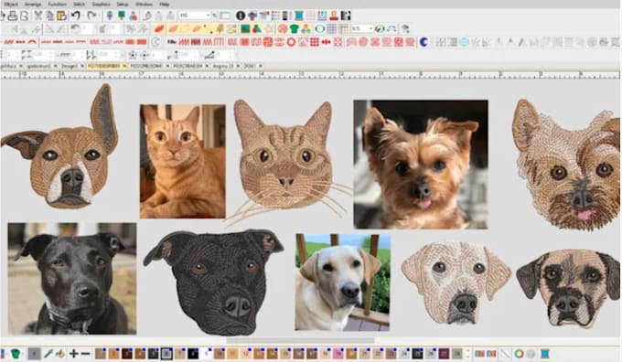Select the orange cat photo
Screen dimensions: 622x362
(182, 161)
